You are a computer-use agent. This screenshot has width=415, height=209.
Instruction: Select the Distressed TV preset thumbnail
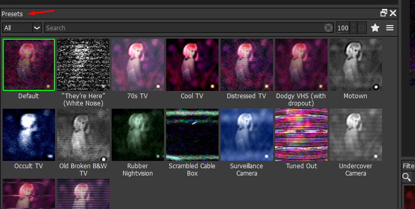tap(247, 65)
